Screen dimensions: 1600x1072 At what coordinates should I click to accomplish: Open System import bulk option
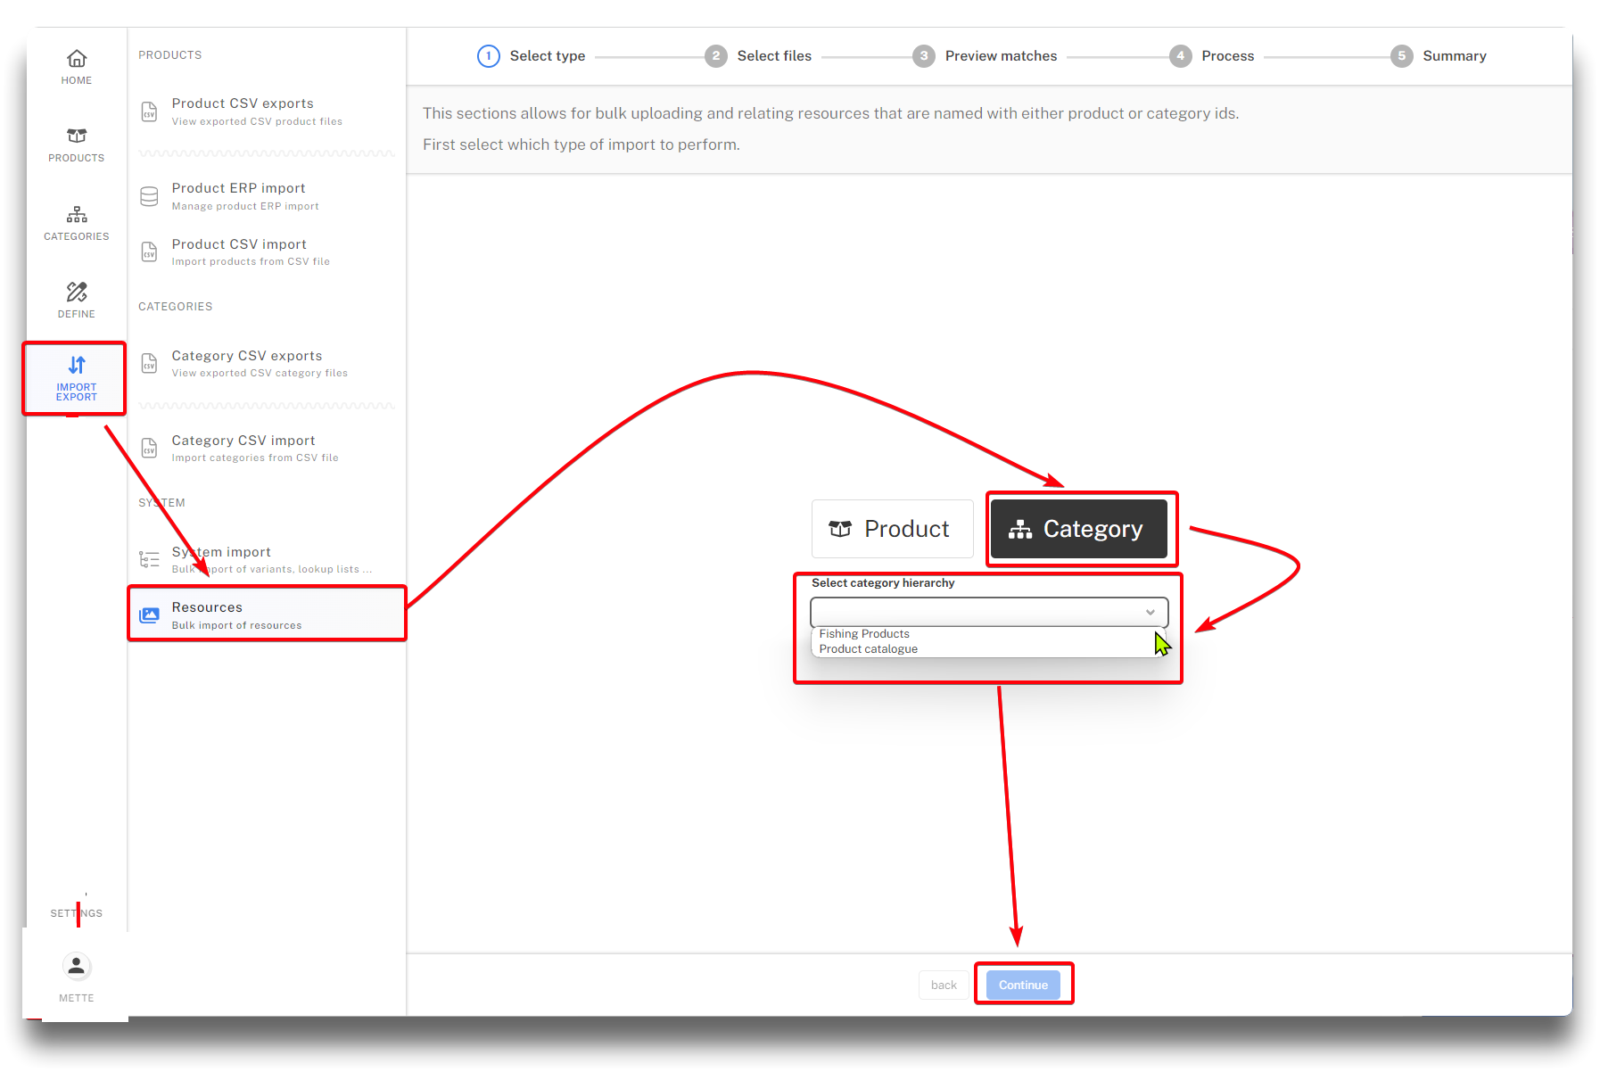223,560
